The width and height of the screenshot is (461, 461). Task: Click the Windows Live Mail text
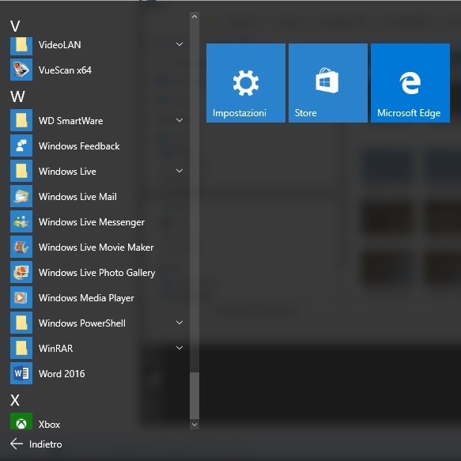point(77,196)
